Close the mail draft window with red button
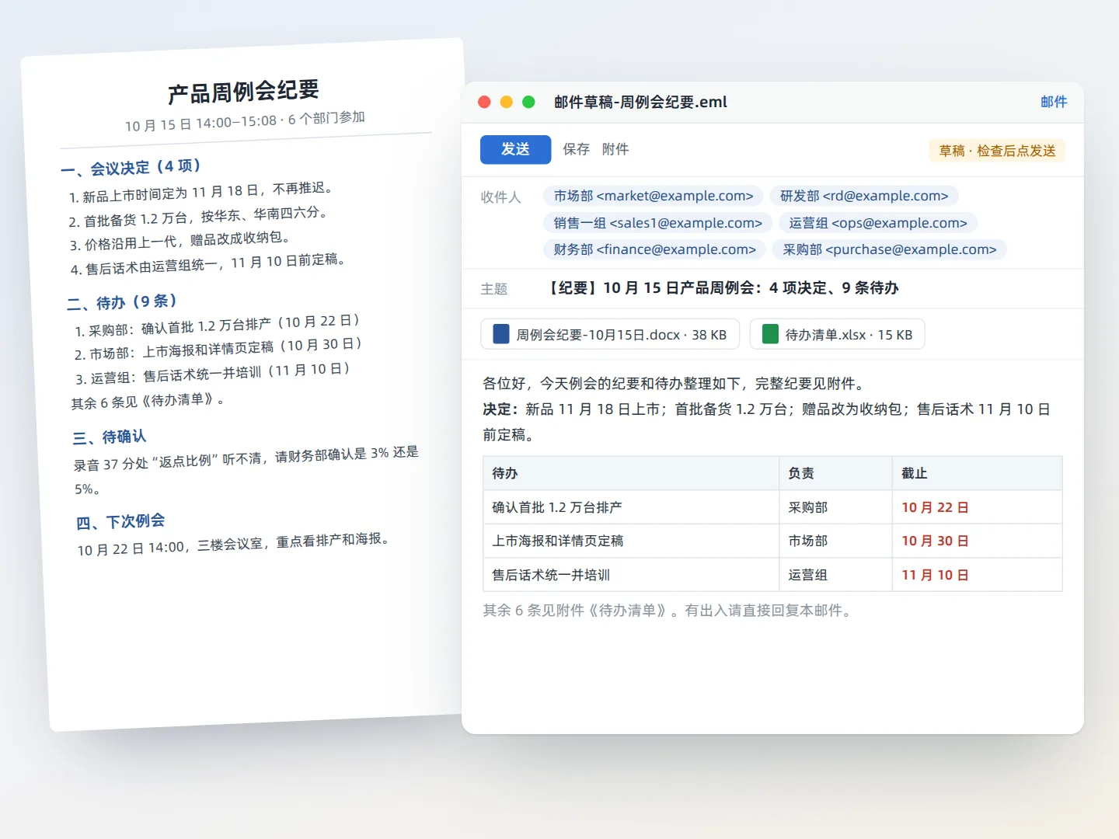 484,102
